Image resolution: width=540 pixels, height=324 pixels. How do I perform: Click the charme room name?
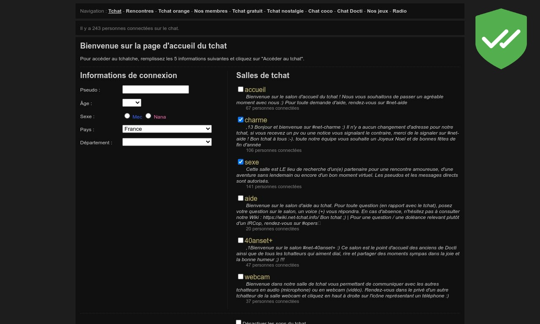coord(256,120)
